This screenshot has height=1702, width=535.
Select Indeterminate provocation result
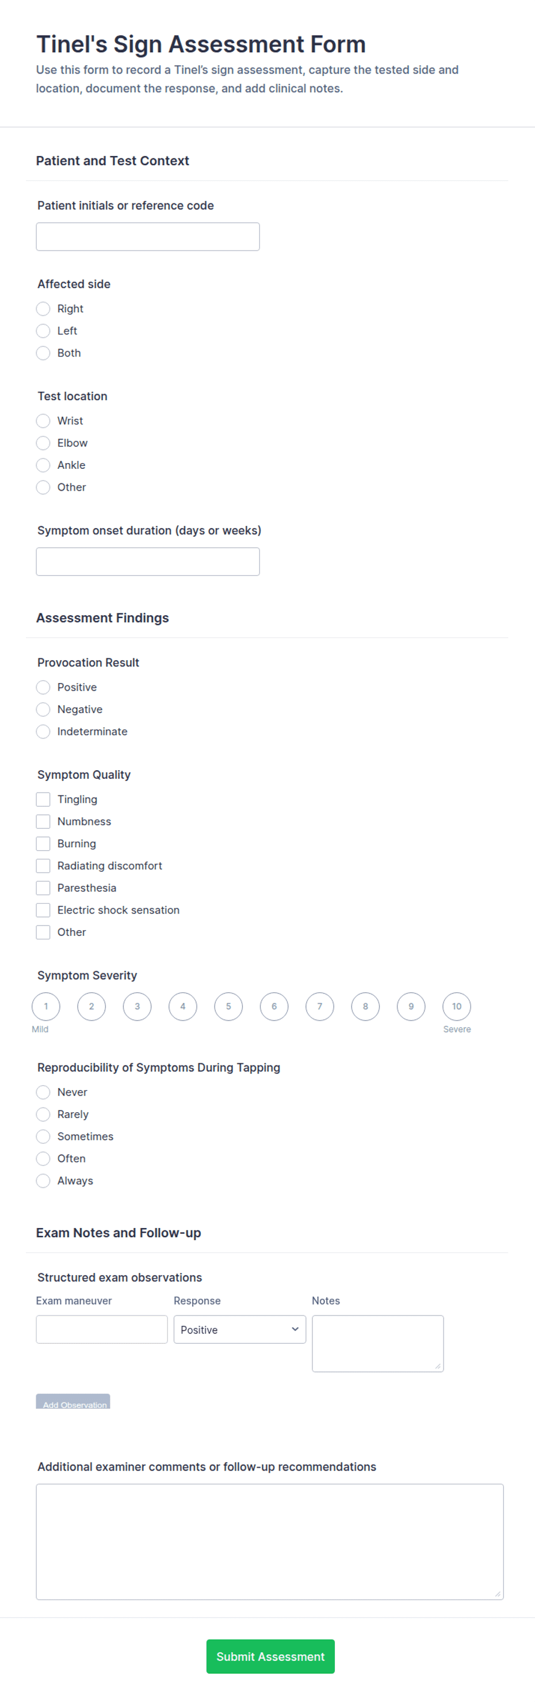pyautogui.click(x=43, y=731)
